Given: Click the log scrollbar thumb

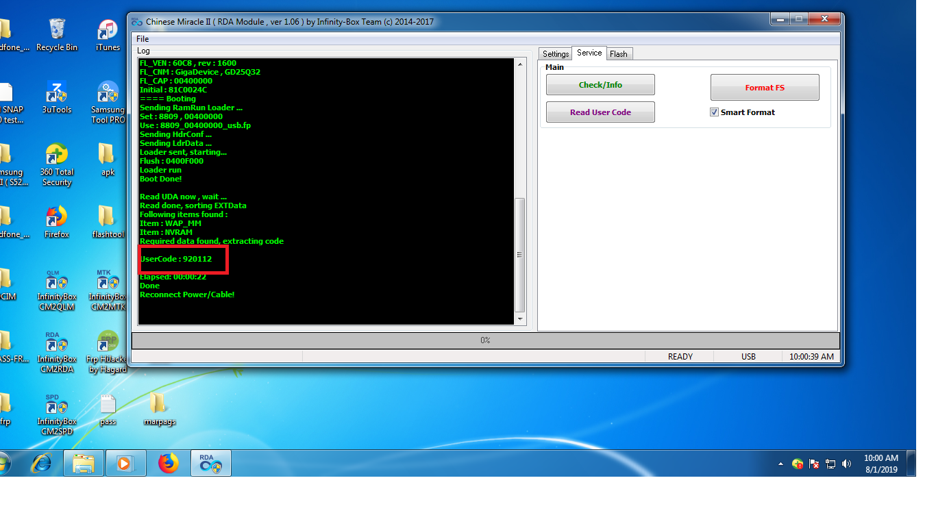Looking at the screenshot, I should coord(519,255).
